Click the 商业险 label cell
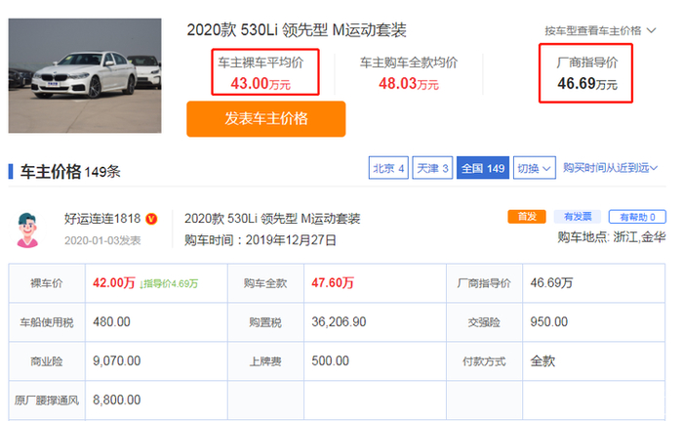This screenshot has width=683, height=421. (x=47, y=361)
